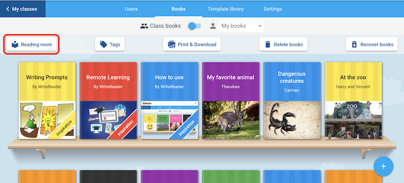The width and height of the screenshot is (404, 183).
Task: Click the Recover books restore icon
Action: 355,44
